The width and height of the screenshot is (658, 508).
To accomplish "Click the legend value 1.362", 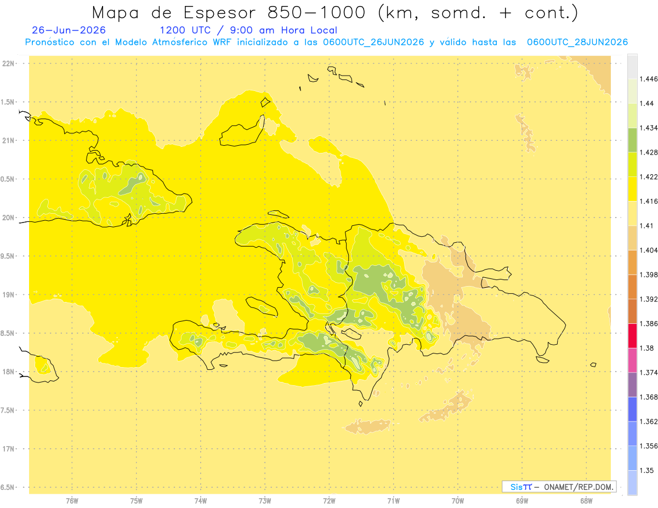I will pyautogui.click(x=649, y=421).
